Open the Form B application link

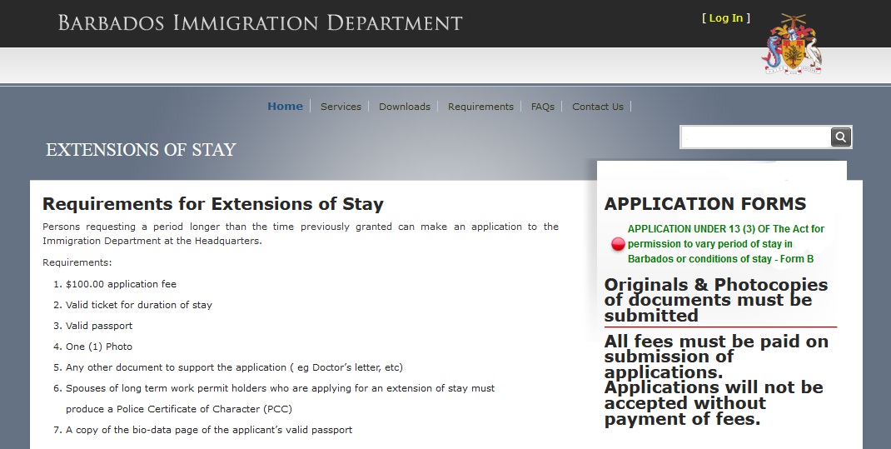(725, 244)
